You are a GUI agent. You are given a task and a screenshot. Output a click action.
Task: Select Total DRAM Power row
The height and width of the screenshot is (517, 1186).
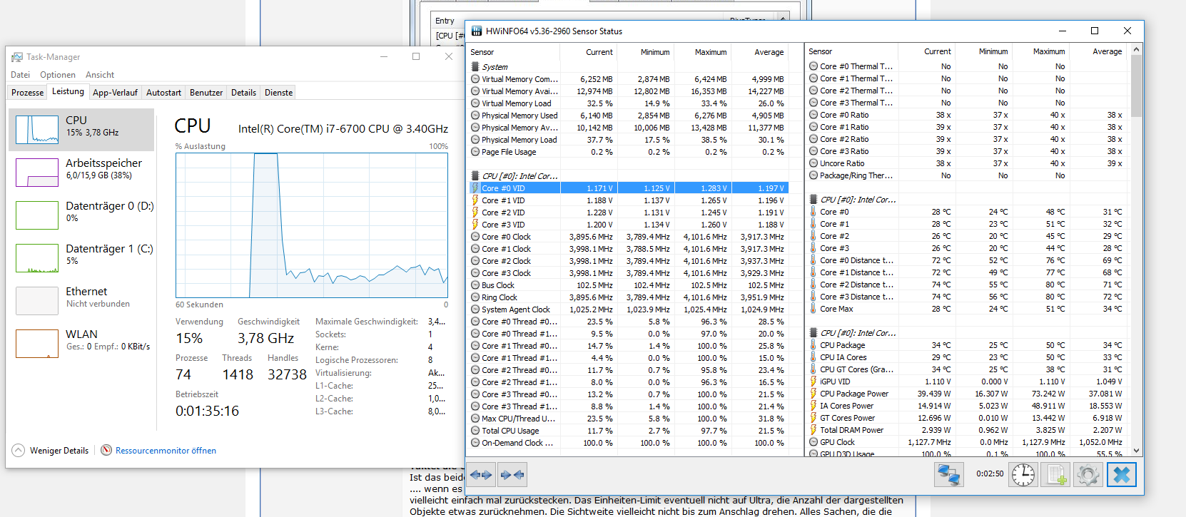(967, 430)
